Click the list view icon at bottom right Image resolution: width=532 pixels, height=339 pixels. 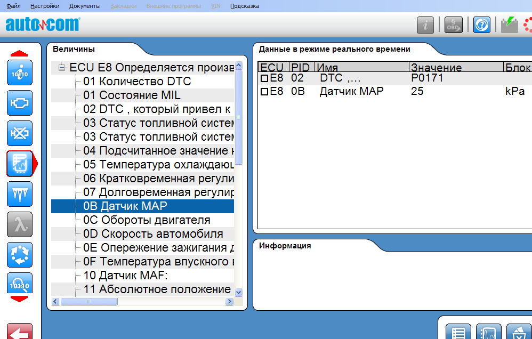click(458, 333)
